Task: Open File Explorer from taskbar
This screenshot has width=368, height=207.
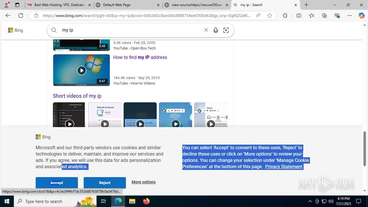Action: point(132,201)
